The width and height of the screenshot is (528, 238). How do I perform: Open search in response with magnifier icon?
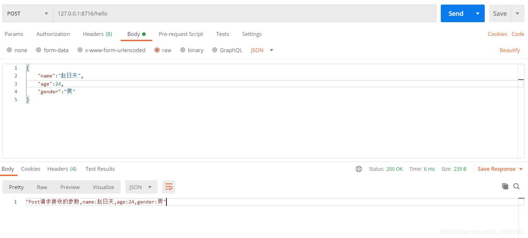[516, 186]
